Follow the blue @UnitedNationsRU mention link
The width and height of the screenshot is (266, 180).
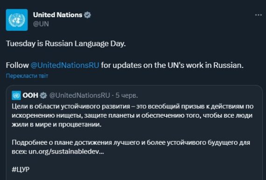[65, 65]
